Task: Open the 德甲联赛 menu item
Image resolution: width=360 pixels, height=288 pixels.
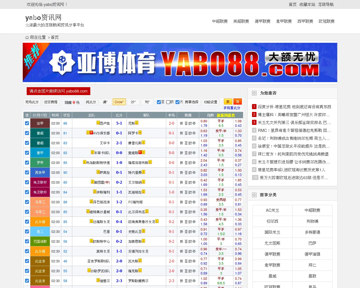Action: [262, 21]
